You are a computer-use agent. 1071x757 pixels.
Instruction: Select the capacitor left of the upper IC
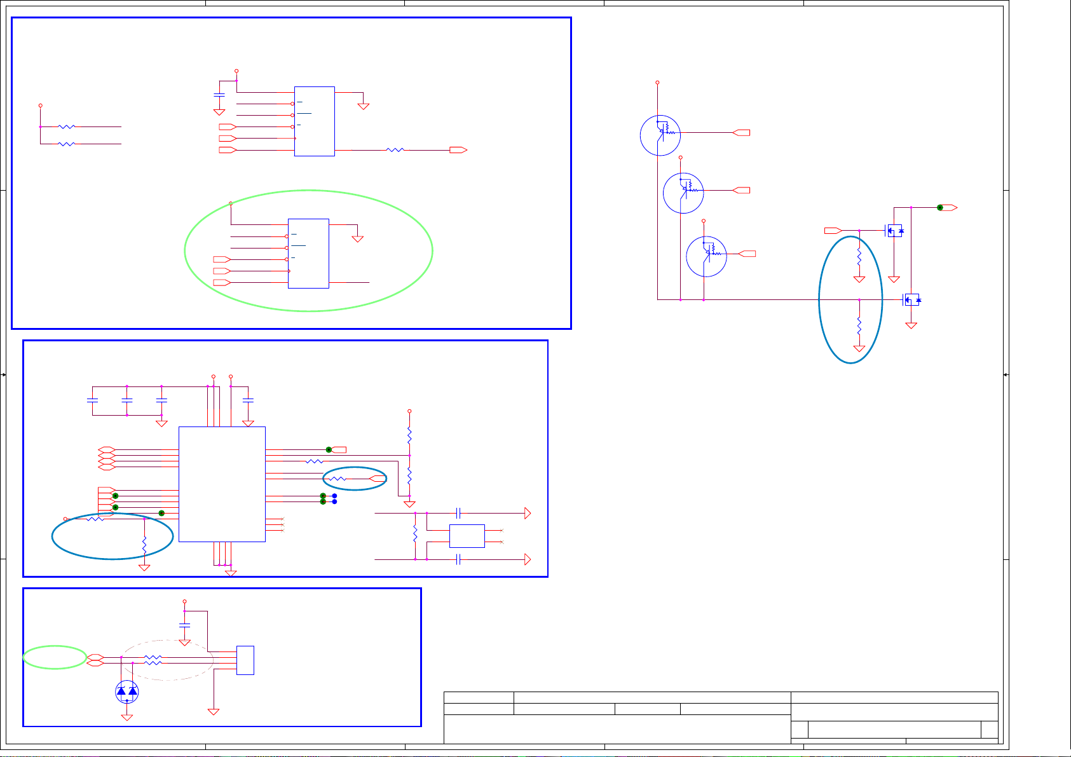(219, 95)
